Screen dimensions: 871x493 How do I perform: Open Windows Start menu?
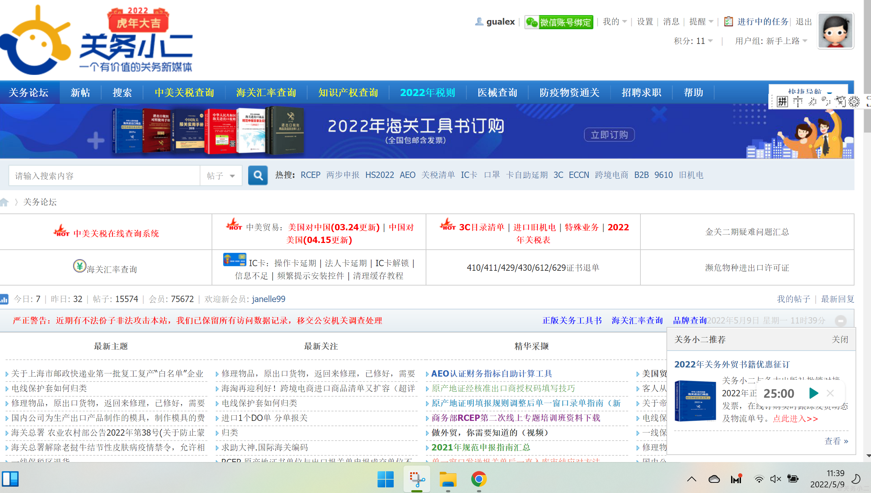(386, 479)
